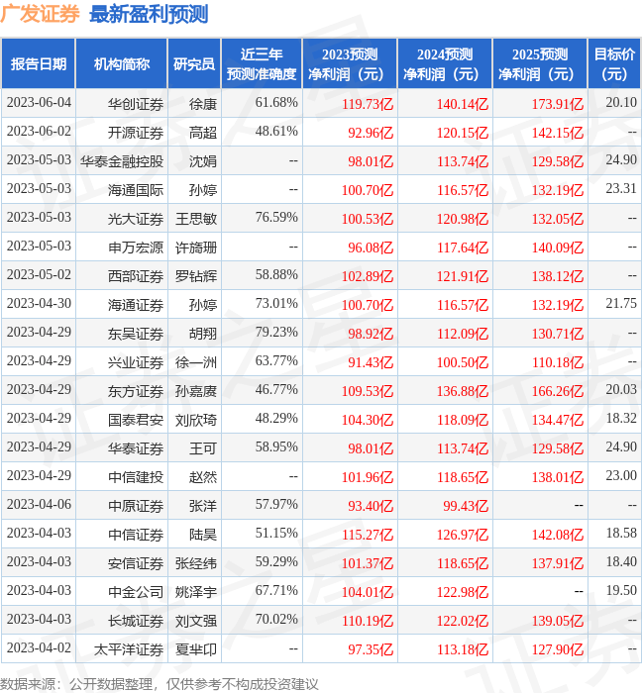Click the 2023预测净利润 column header
The height and width of the screenshot is (693, 642).
[350, 64]
